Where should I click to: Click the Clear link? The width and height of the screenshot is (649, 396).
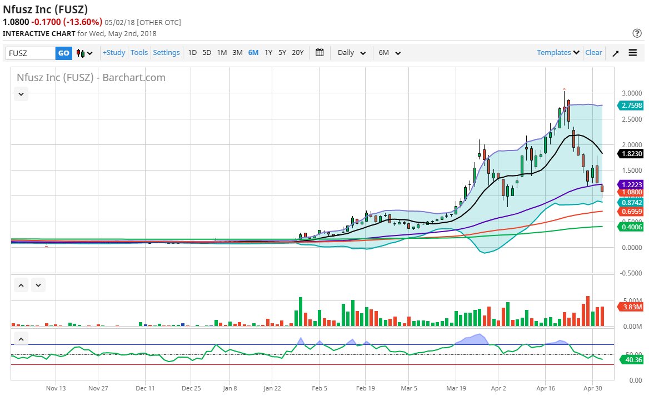pyautogui.click(x=593, y=53)
